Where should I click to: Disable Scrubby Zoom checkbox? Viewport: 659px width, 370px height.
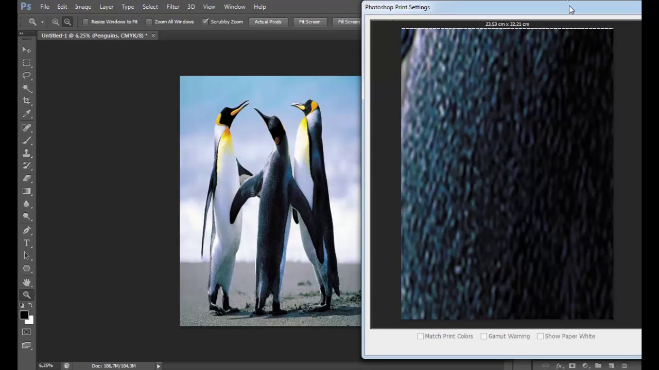pyautogui.click(x=205, y=22)
